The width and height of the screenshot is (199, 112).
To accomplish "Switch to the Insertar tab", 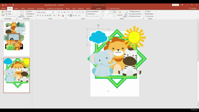I will pyautogui.click(x=16, y=8).
